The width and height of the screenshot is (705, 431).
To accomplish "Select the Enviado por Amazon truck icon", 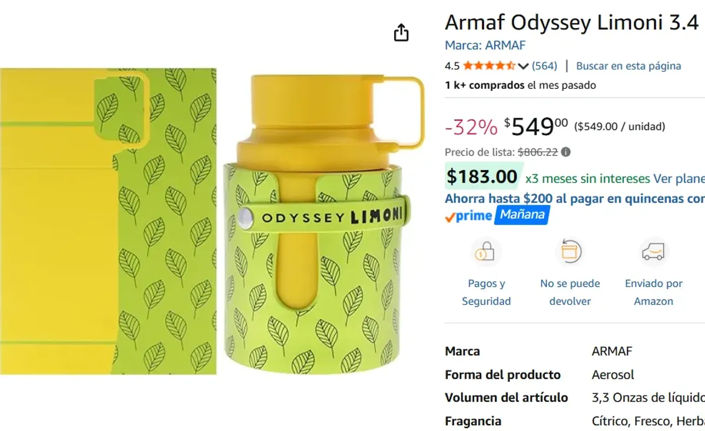I will click(x=653, y=251).
